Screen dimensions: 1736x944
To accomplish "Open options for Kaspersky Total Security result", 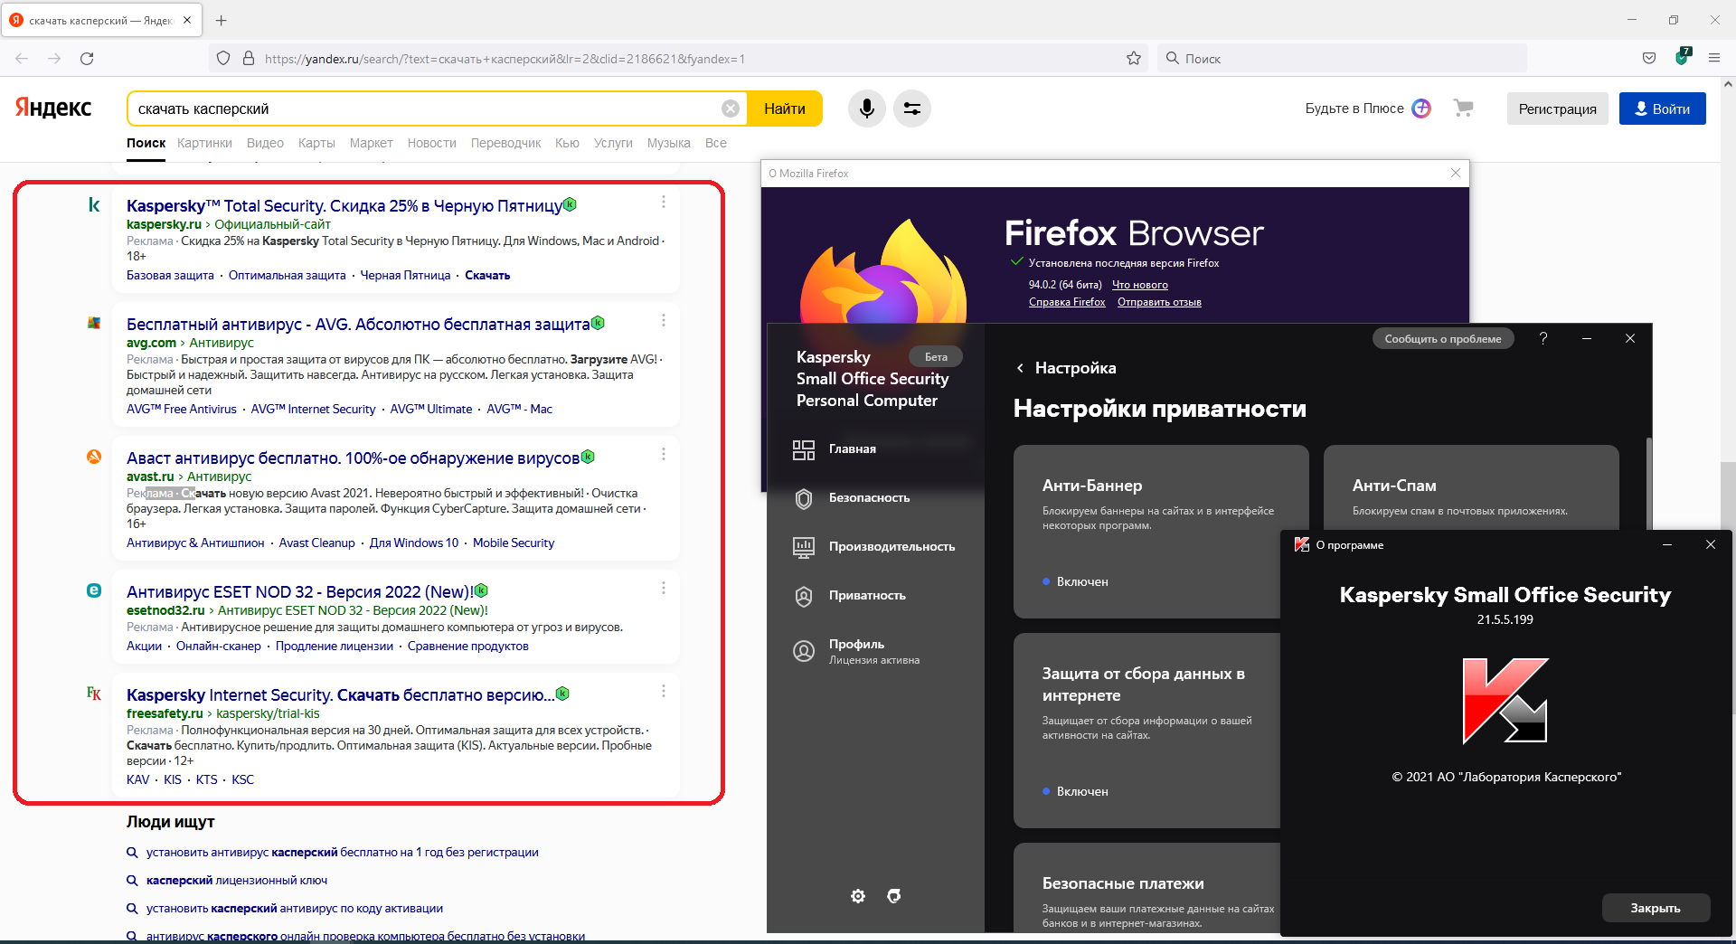I will (664, 203).
